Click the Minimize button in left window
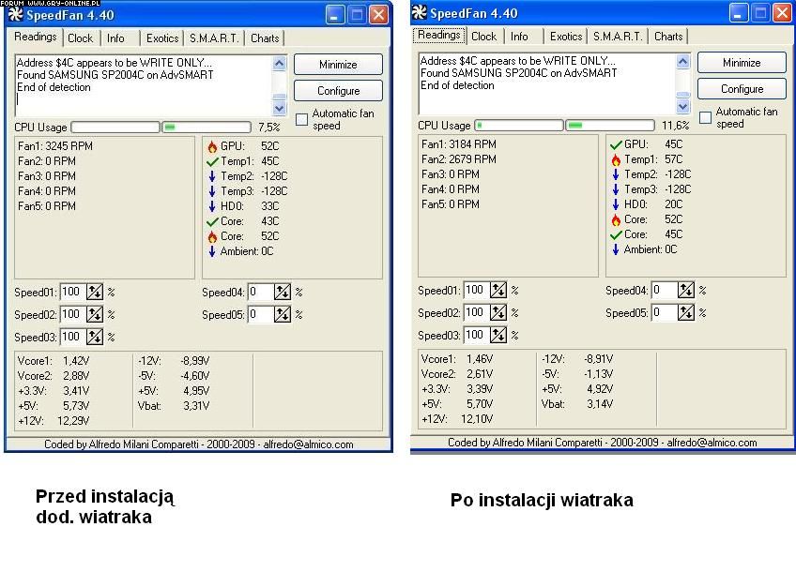 [x=338, y=65]
